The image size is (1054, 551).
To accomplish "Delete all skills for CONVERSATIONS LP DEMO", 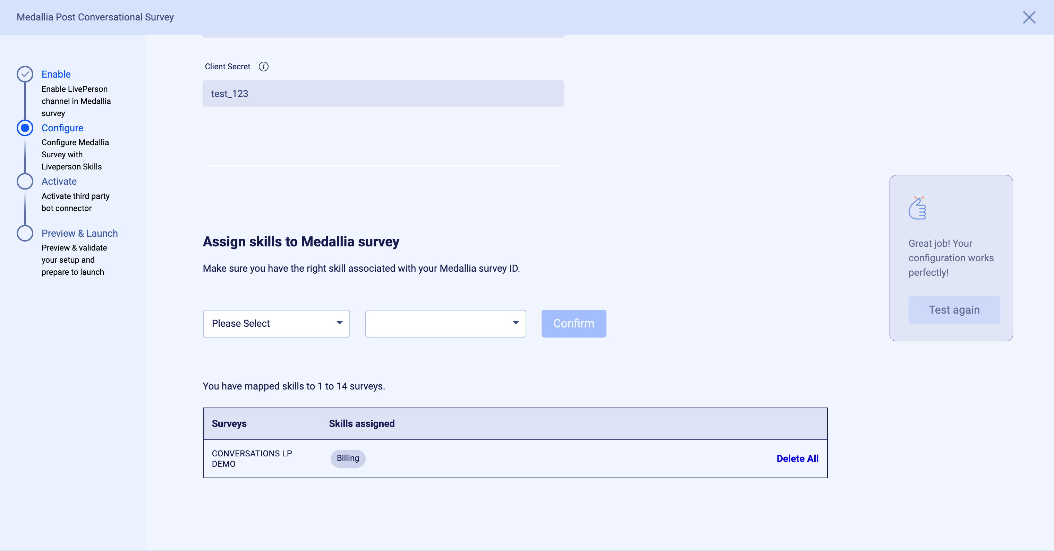I will tap(798, 458).
